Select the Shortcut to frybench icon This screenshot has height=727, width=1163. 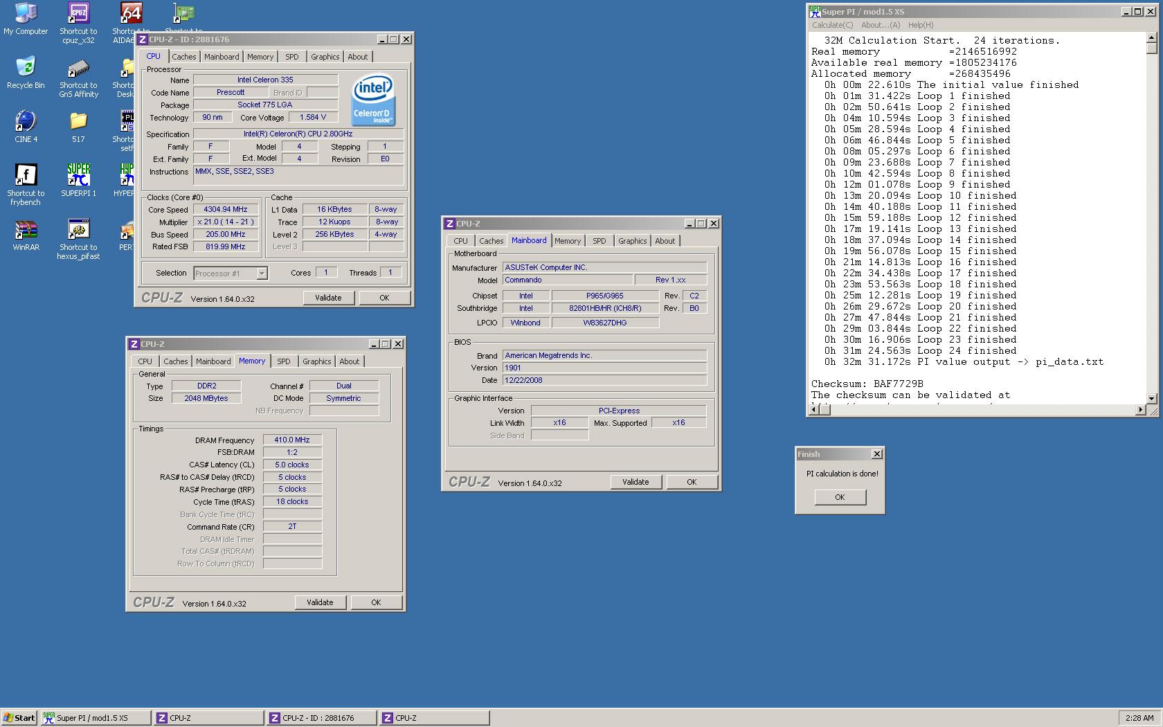[26, 185]
